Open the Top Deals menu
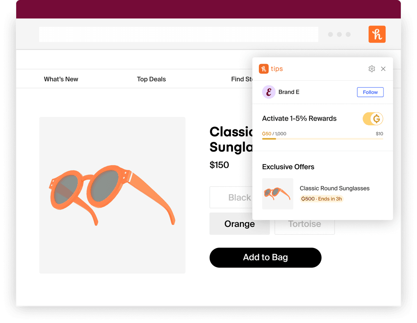 pos(151,79)
